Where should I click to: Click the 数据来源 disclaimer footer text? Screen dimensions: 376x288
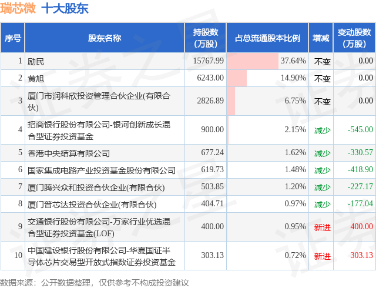(95, 283)
